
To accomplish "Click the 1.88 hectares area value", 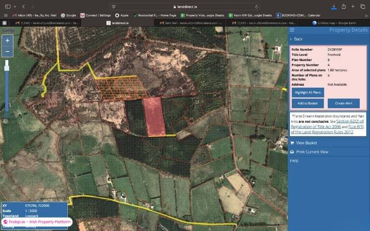I will point(337,70).
